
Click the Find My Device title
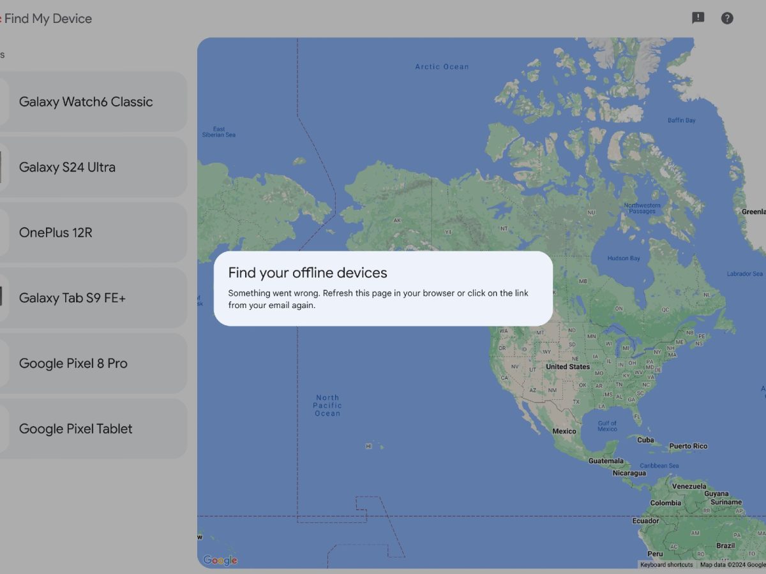coord(48,18)
